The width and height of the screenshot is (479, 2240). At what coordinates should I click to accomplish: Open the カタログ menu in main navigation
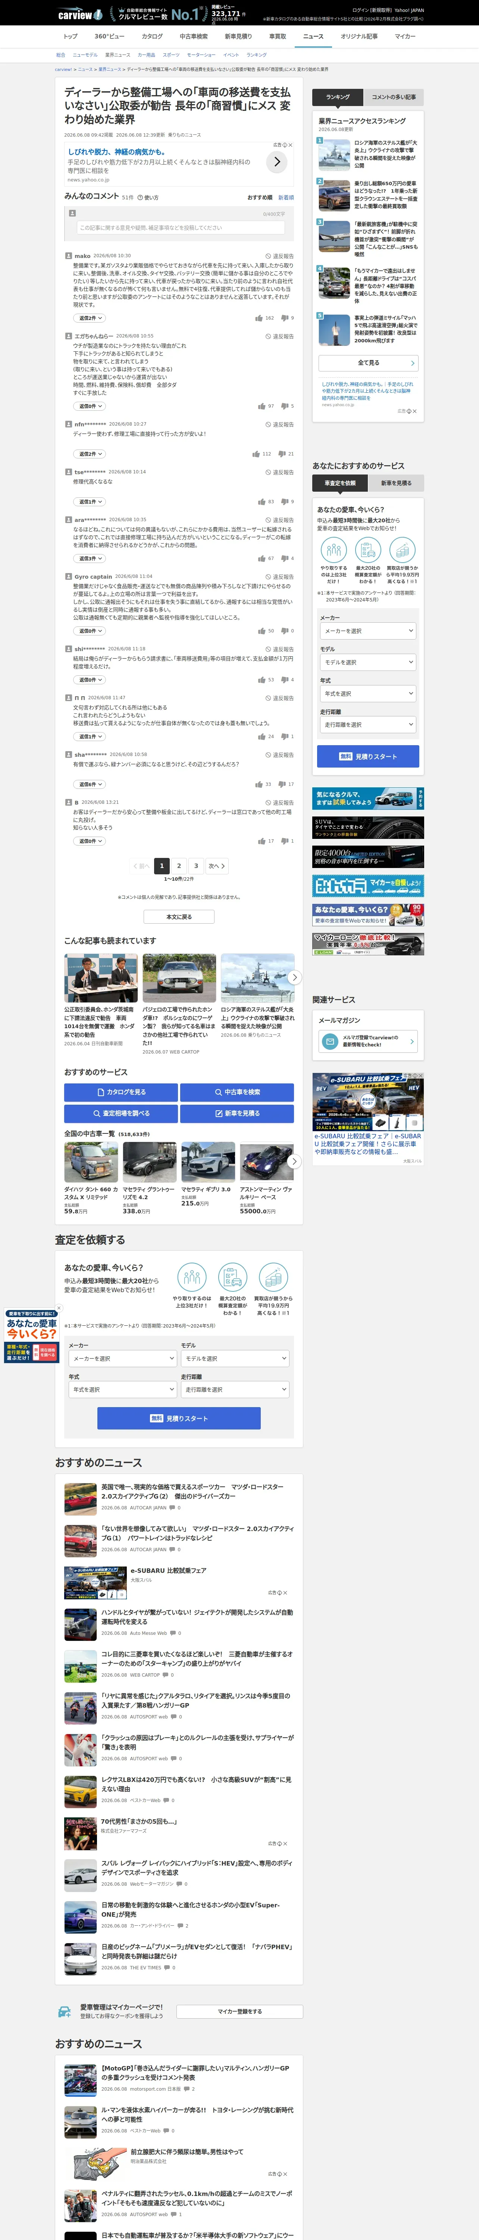click(152, 37)
